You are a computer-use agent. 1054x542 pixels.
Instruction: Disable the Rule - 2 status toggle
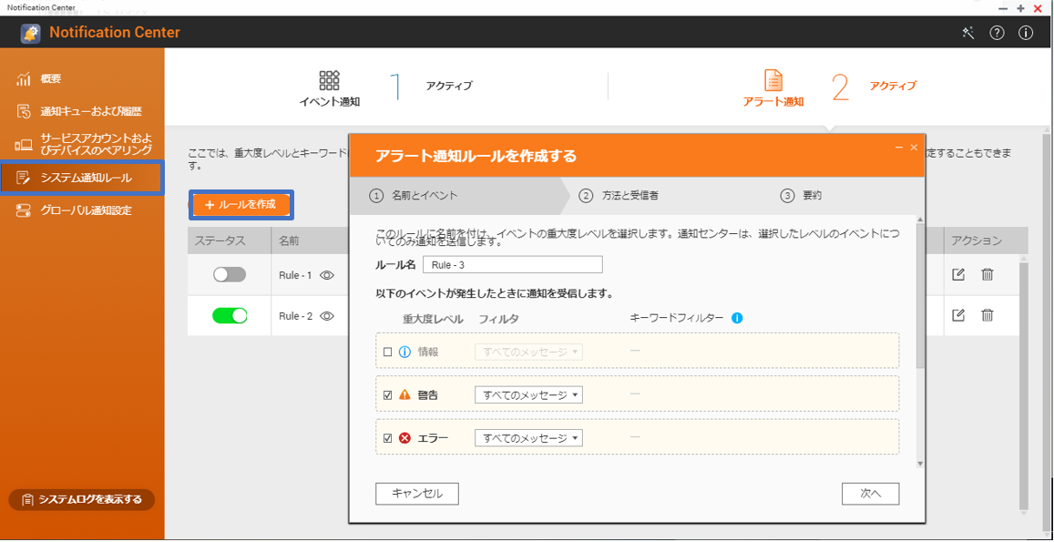click(x=230, y=315)
